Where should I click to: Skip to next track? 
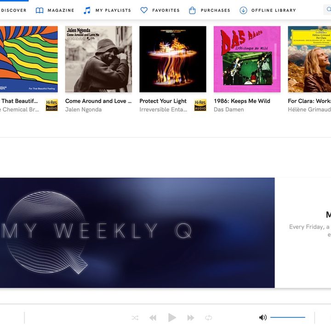[x=191, y=318]
